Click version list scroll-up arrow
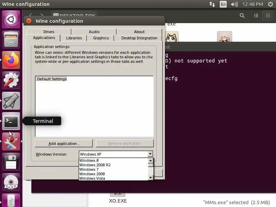Image resolution: width=276 pixels, height=207 pixels. [x=150, y=160]
